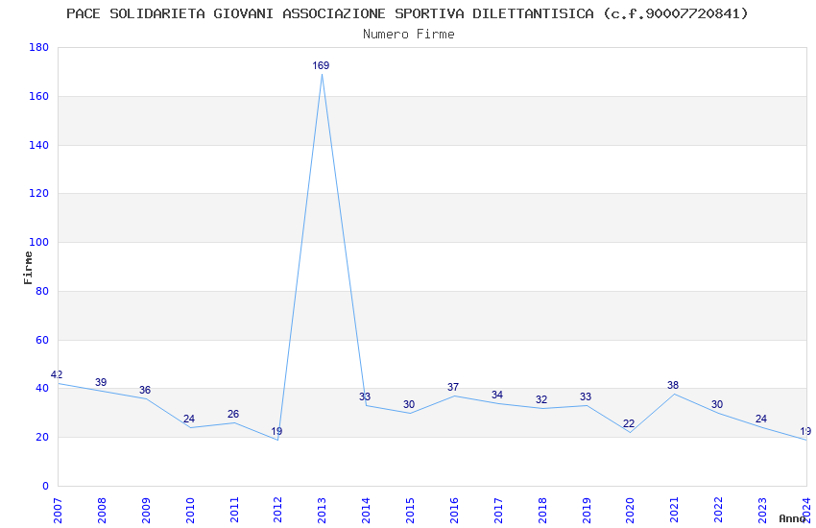This screenshot has width=816, height=528.
Task: Click the x-axis year 2022
Action: click(x=718, y=511)
